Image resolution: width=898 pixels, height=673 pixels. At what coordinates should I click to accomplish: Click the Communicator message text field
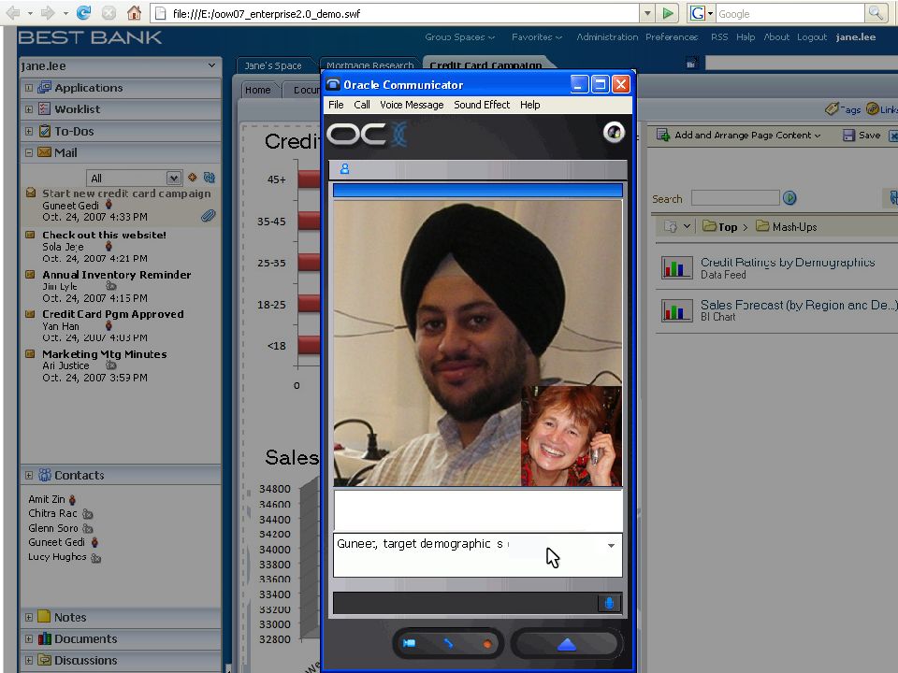pos(478,554)
